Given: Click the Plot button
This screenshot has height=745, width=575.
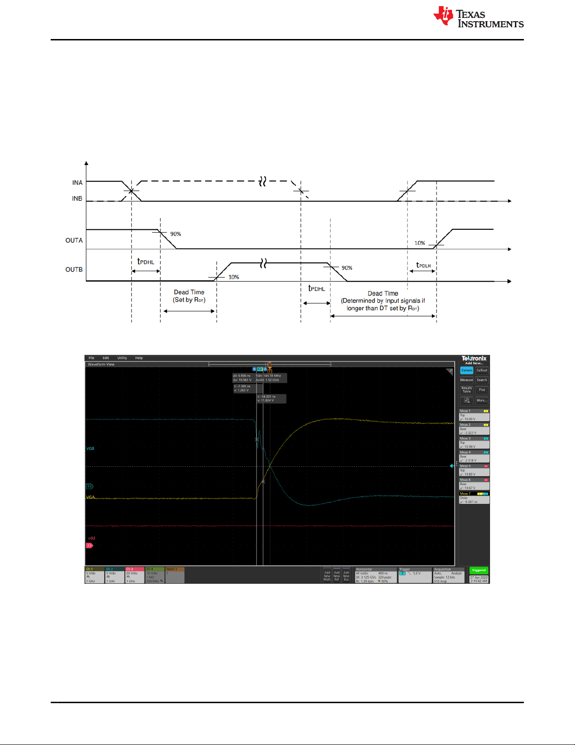Looking at the screenshot, I should 482,390.
